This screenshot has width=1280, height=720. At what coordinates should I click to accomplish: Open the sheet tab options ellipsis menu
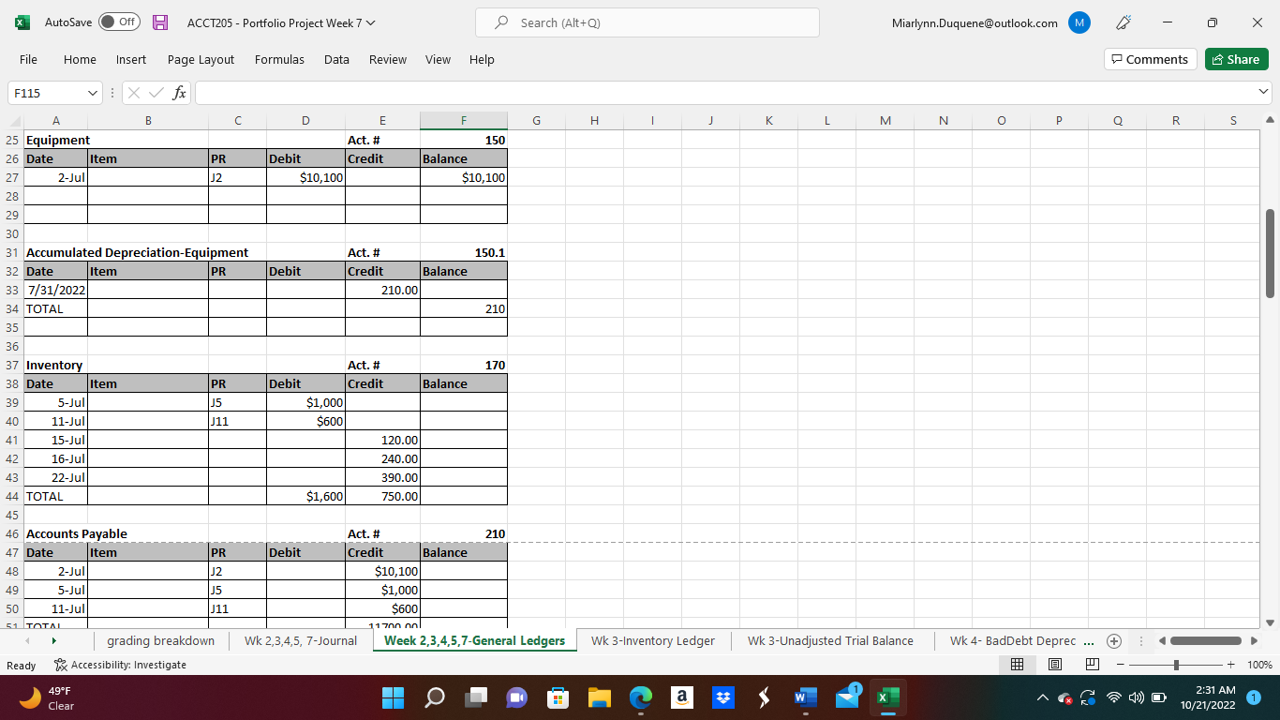1140,641
